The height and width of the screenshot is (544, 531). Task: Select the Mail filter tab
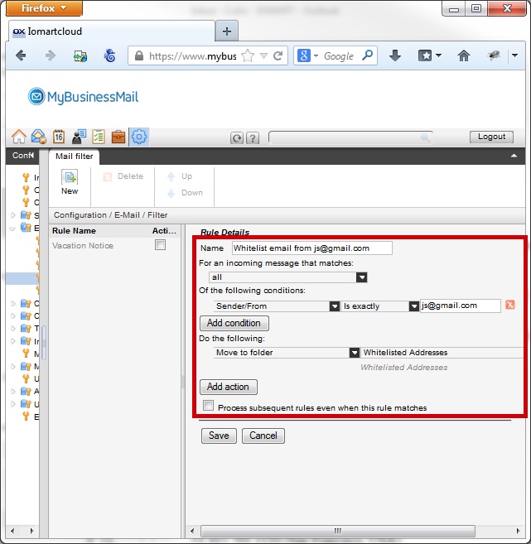click(x=75, y=156)
